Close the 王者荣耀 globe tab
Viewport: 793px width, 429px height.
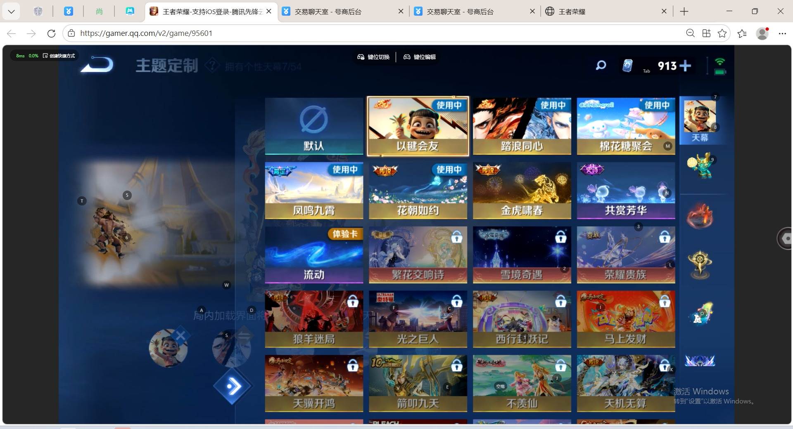click(x=664, y=12)
